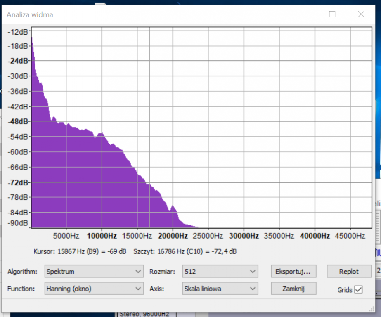381x317 pixels.
Task: Maximize the Analiza widma window
Action: (332, 14)
